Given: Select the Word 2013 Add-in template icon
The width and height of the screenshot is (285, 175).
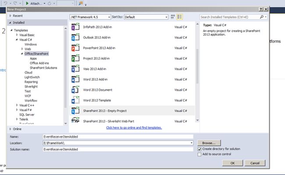Looking at the screenshot, I should pyautogui.click(x=75, y=80).
